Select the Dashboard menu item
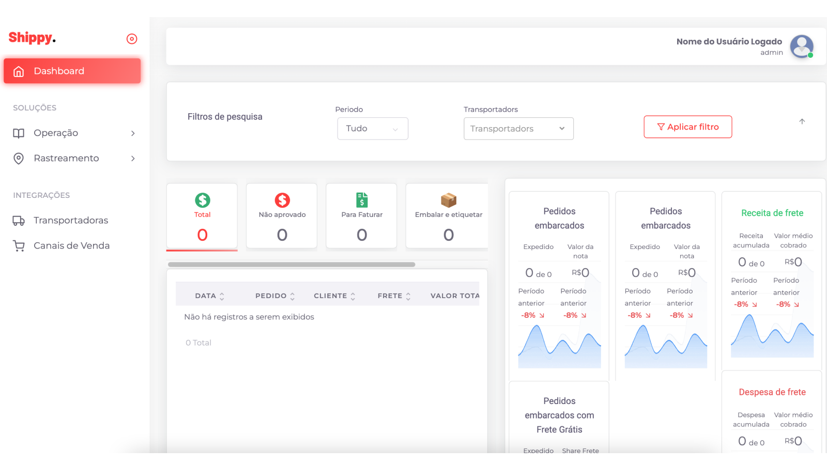This screenshot has height=465, width=827. [x=58, y=71]
